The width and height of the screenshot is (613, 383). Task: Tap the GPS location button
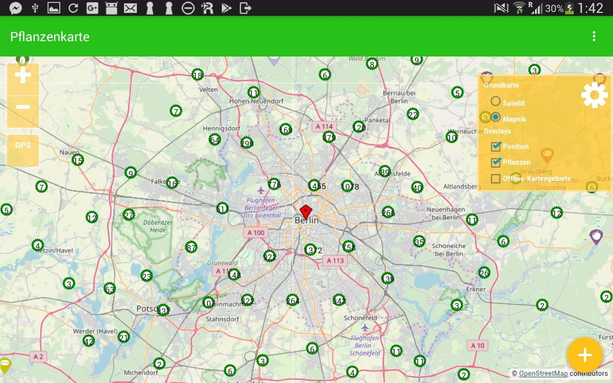coord(23,146)
